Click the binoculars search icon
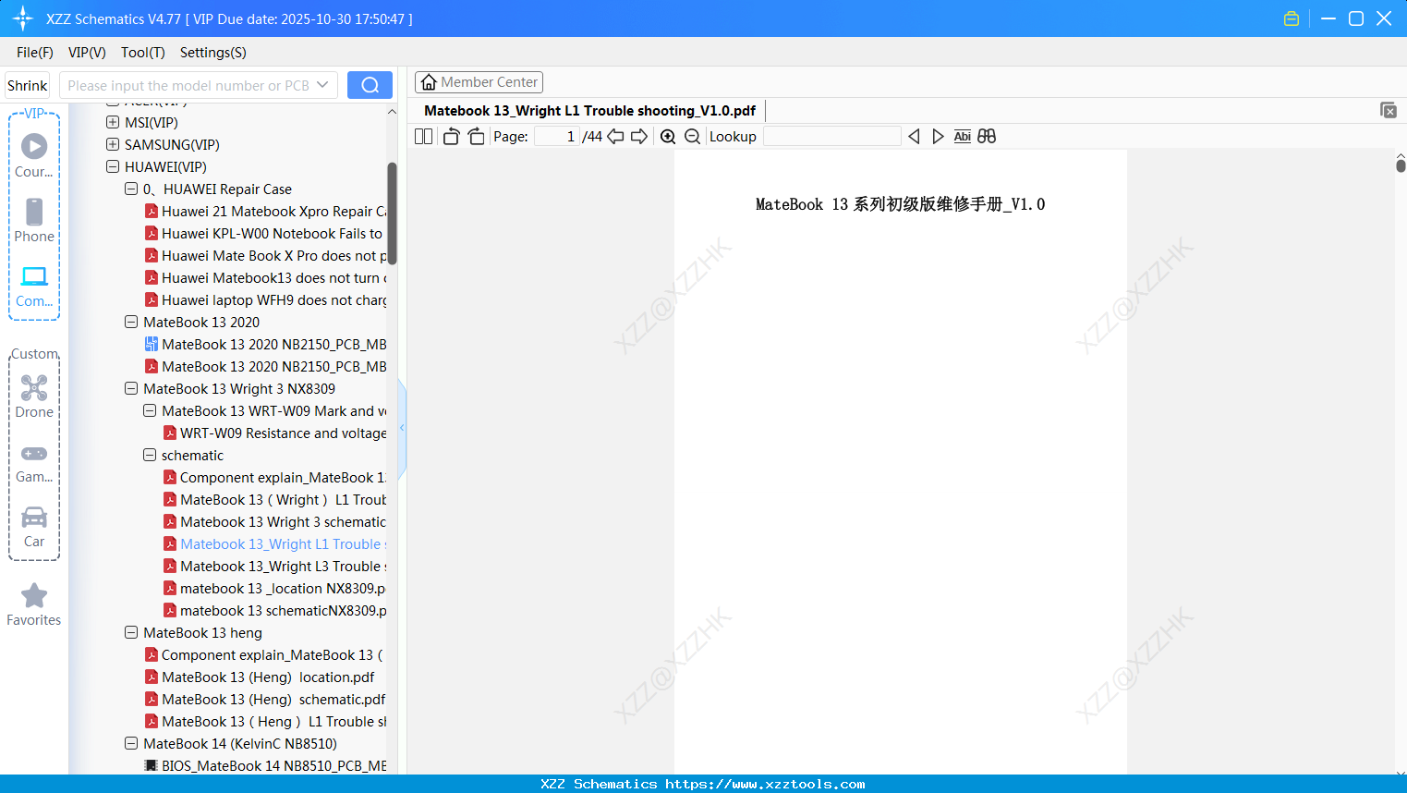Image resolution: width=1407 pixels, height=793 pixels. (x=987, y=137)
